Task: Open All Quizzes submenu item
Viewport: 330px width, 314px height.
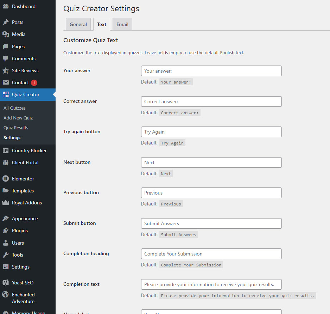Action: point(14,108)
